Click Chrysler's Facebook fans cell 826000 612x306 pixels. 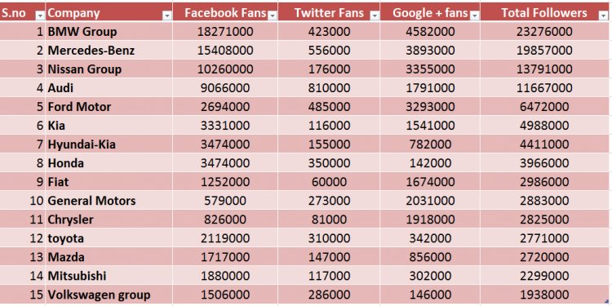pos(225,220)
